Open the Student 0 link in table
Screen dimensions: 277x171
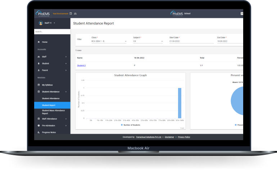[81, 65]
